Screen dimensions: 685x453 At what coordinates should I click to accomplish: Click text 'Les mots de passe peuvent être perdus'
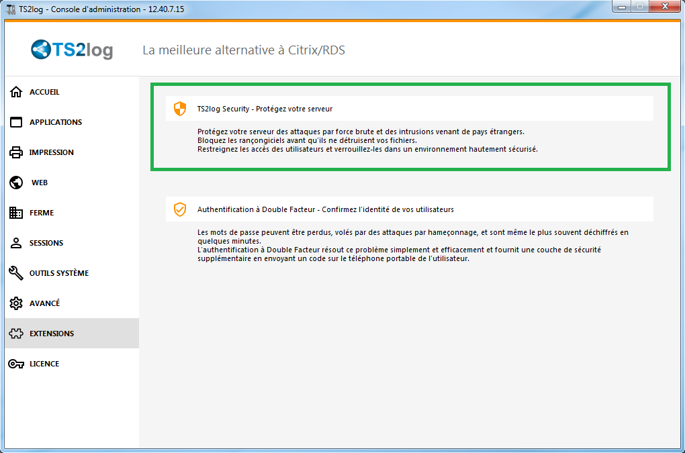(265, 233)
